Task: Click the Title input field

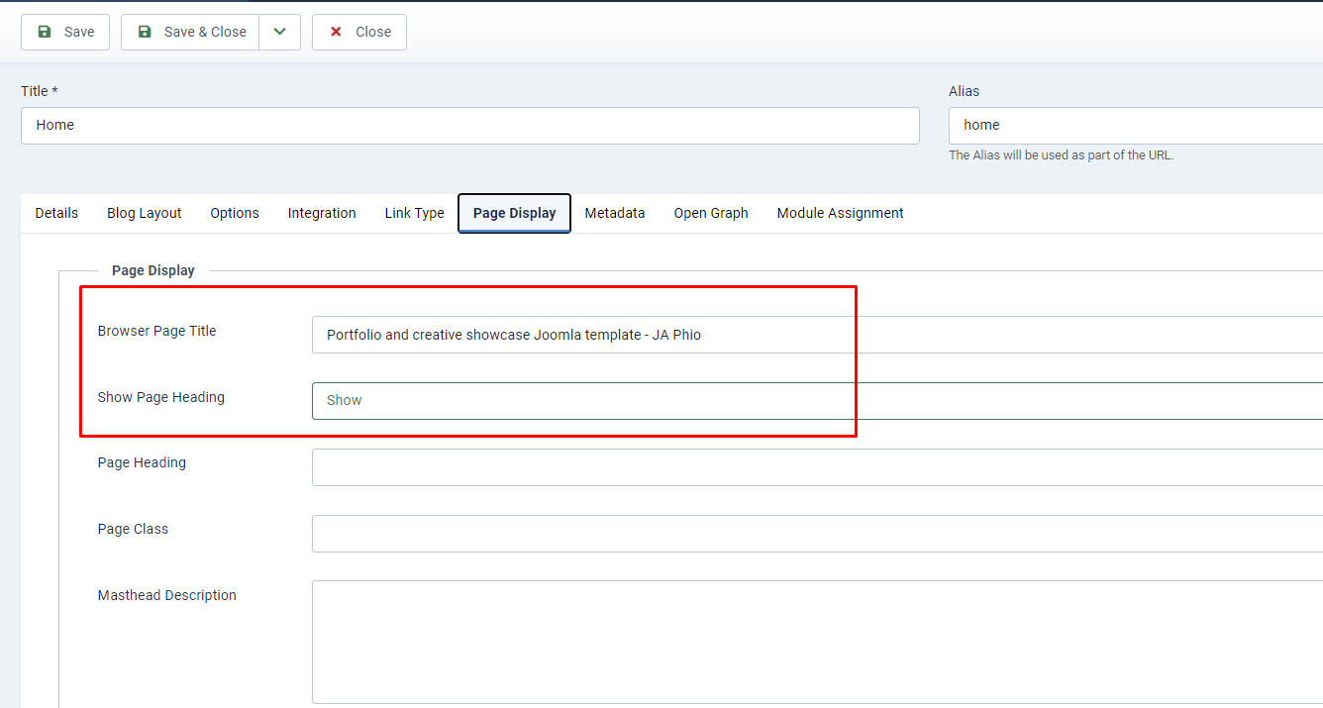Action: [469, 126]
